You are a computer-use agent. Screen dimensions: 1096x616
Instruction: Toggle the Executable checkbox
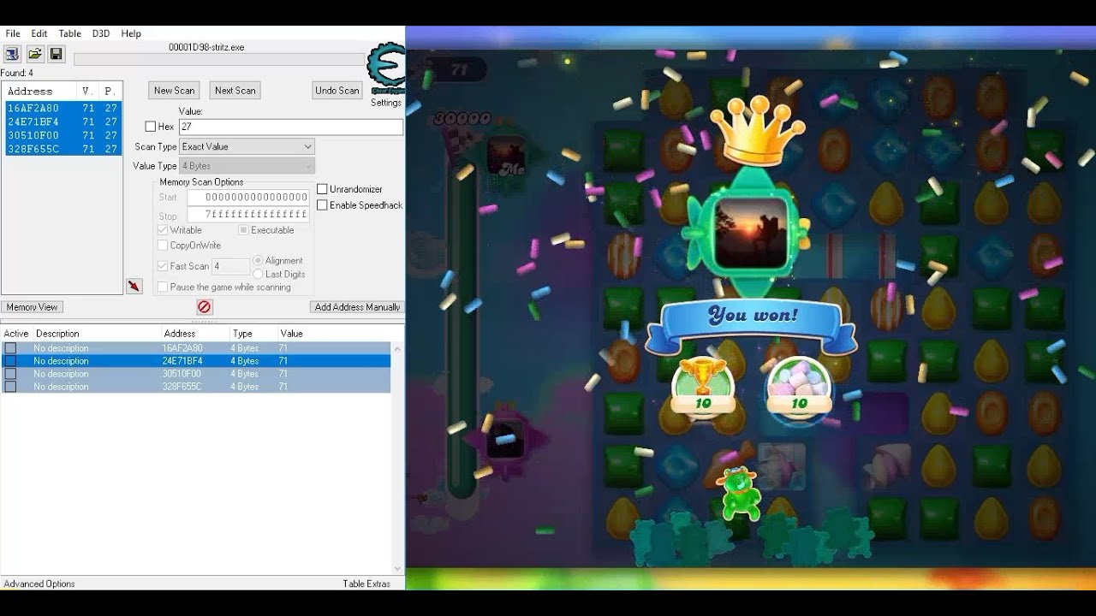(243, 230)
